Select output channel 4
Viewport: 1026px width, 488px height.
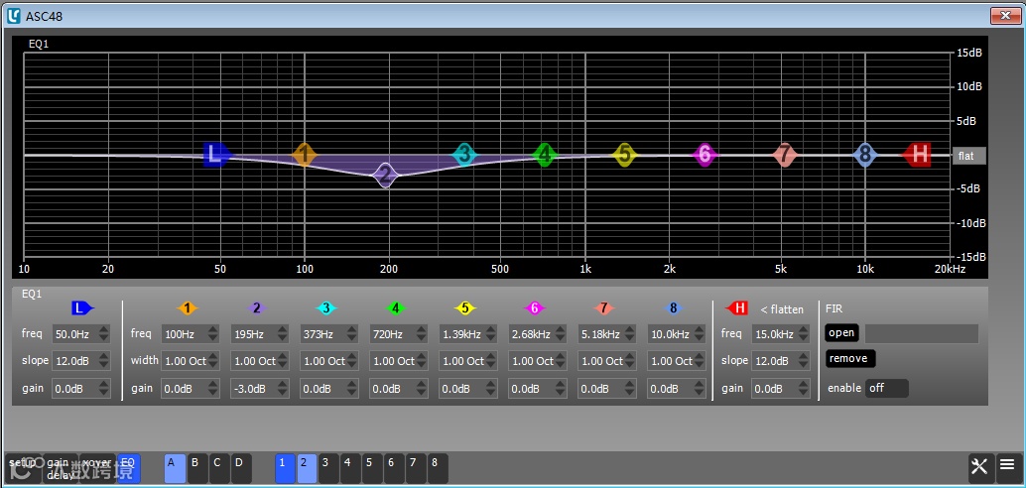[x=350, y=468]
